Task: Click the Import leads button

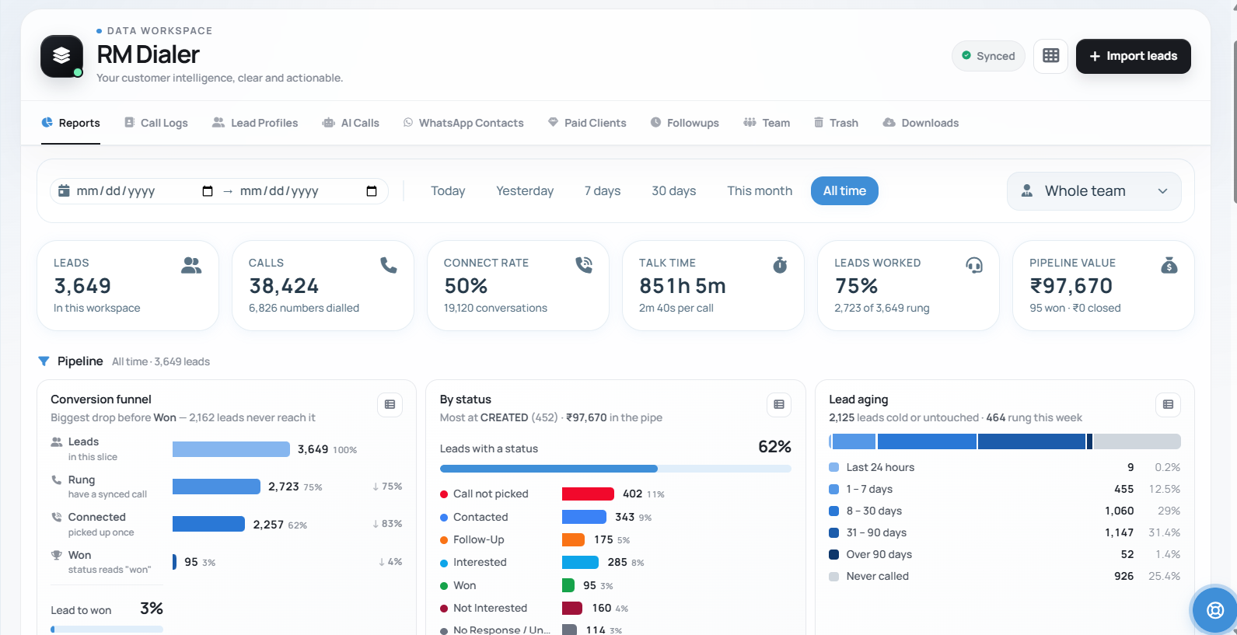Action: pyautogui.click(x=1133, y=56)
